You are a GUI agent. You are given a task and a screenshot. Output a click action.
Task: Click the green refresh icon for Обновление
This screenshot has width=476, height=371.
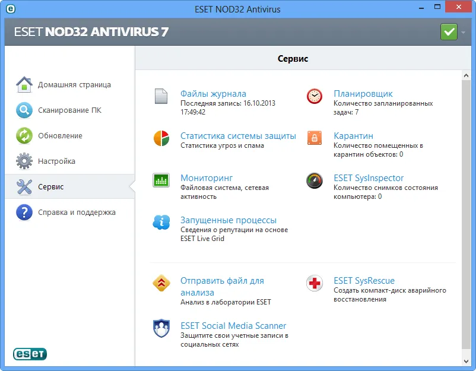point(24,135)
